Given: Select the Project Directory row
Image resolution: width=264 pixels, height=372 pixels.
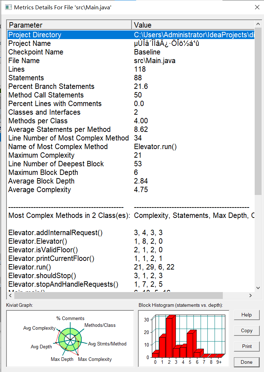Looking at the screenshot, I should pyautogui.click(x=131, y=35).
